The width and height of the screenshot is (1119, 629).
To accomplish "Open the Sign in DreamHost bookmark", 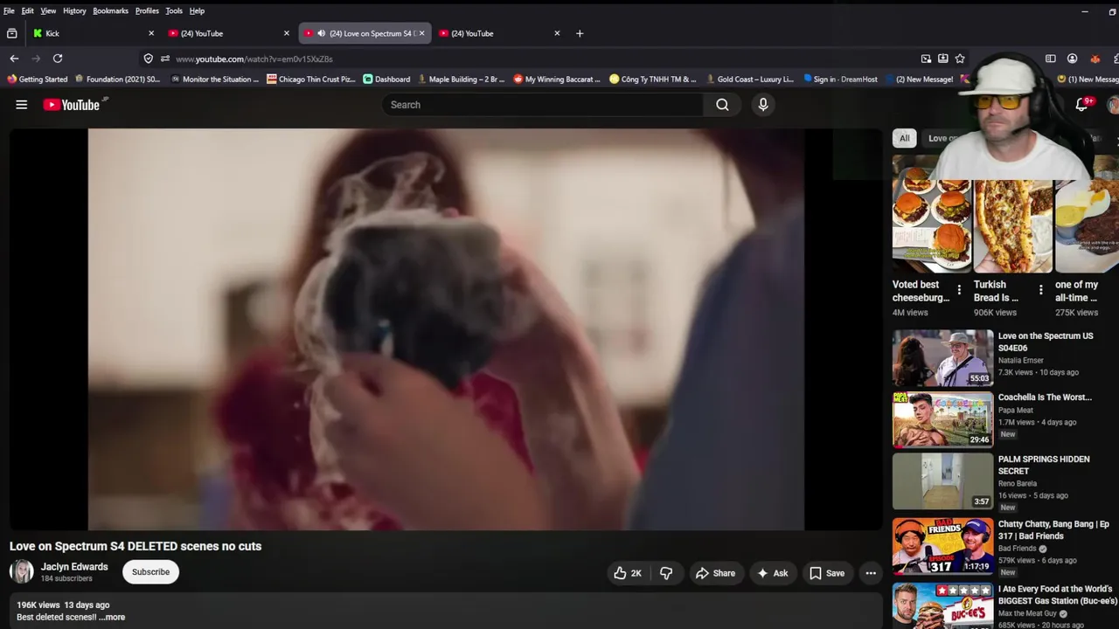I will pos(840,79).
